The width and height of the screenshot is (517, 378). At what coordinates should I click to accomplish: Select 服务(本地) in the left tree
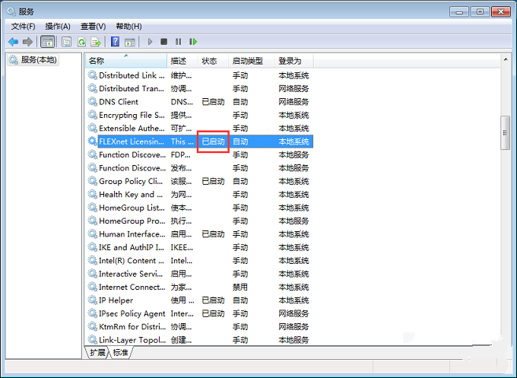tap(33, 59)
